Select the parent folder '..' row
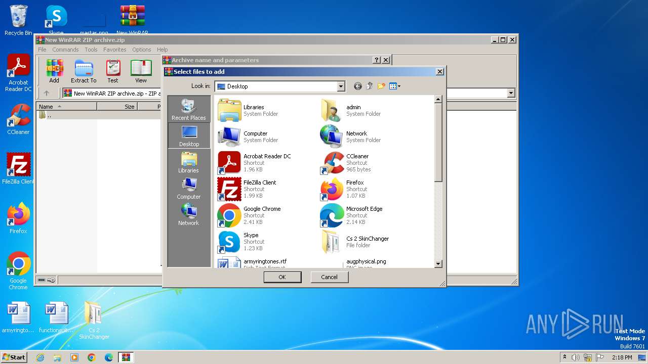Viewport: 648px width, 364px height. pos(99,115)
